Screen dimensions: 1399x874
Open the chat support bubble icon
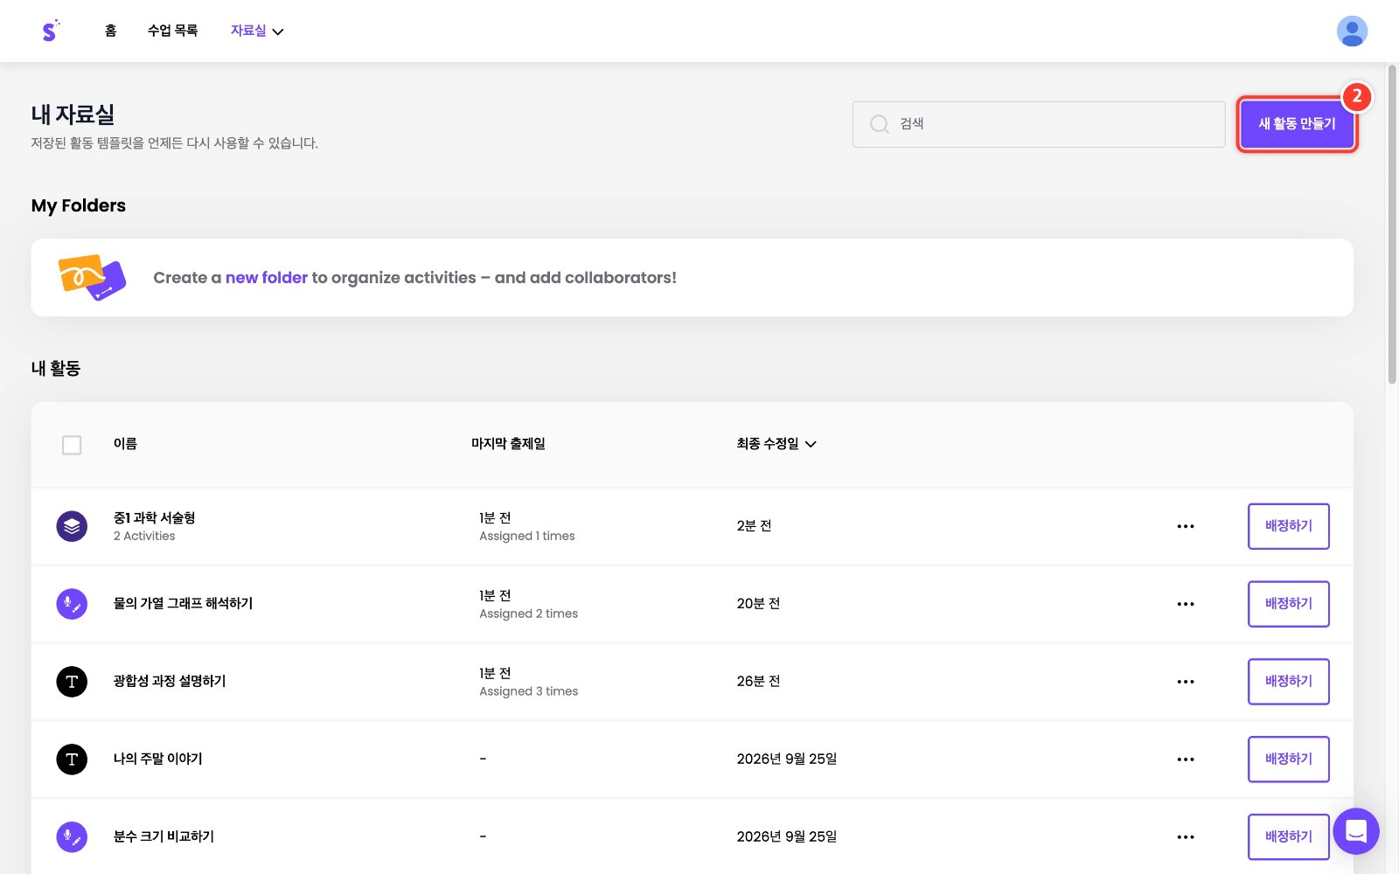1356,831
